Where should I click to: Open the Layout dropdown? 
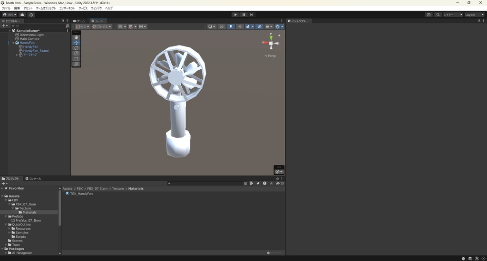point(474,15)
